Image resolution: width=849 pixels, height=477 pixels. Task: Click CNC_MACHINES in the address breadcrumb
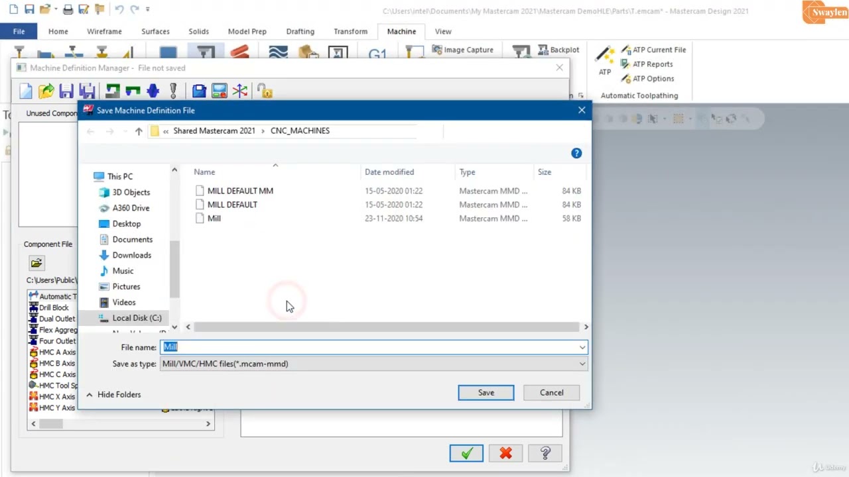[x=300, y=131]
